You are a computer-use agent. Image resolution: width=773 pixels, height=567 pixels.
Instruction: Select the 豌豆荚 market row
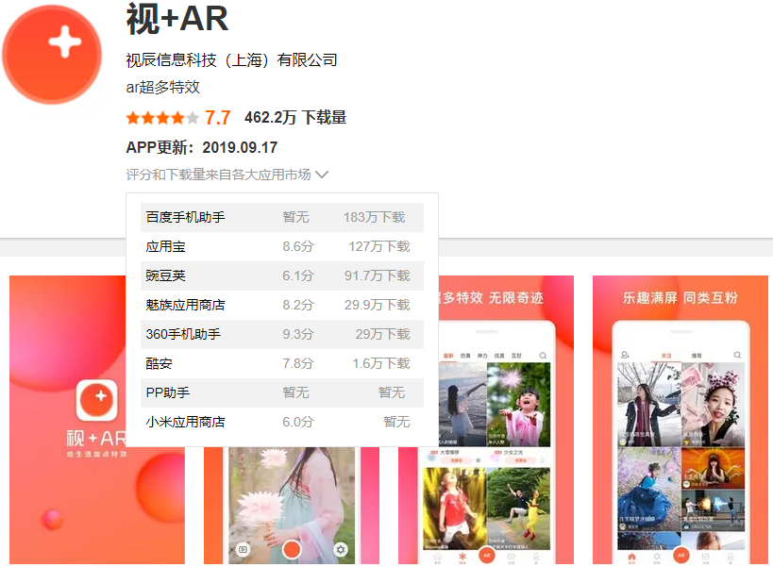pos(282,275)
